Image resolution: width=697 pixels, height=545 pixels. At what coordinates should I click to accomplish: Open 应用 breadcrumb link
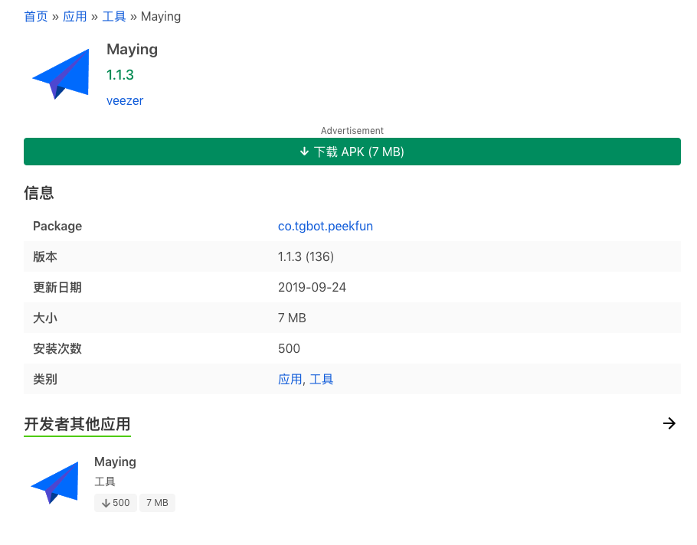pos(75,17)
